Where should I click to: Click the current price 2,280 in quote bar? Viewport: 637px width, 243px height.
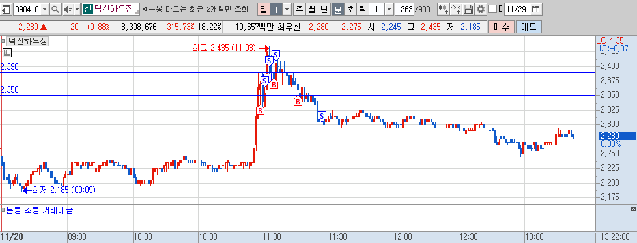[28, 27]
